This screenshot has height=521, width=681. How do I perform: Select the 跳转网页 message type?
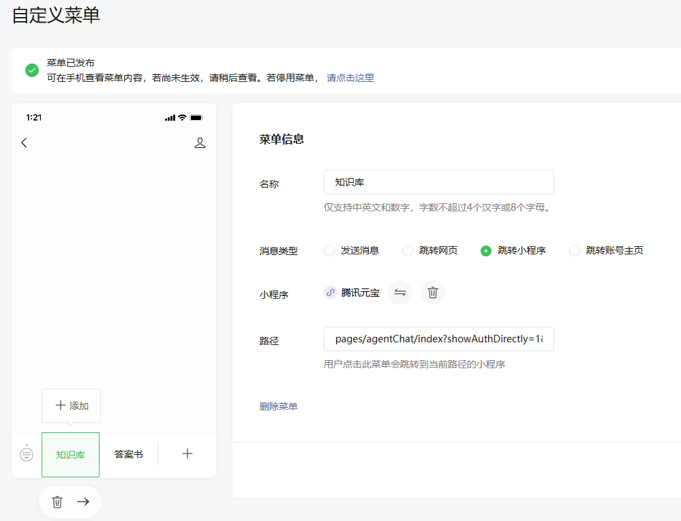(407, 251)
